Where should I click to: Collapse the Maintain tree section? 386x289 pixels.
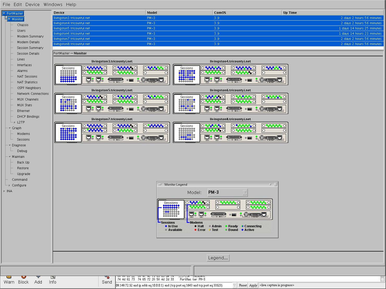tap(9, 157)
